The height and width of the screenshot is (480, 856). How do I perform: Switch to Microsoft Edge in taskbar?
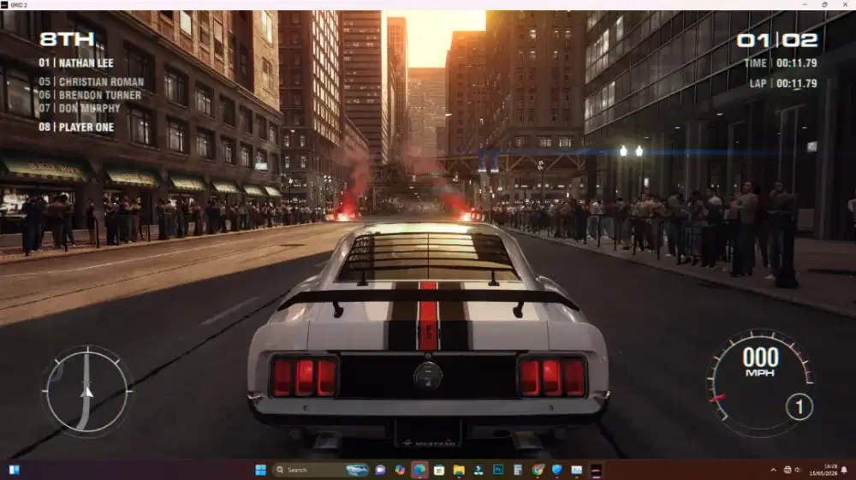pyautogui.click(x=419, y=470)
